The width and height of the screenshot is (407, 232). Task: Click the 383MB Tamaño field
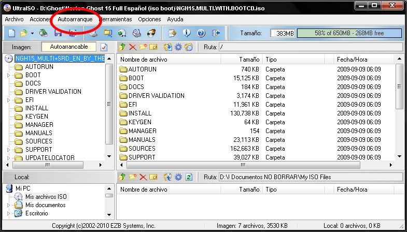click(283, 33)
